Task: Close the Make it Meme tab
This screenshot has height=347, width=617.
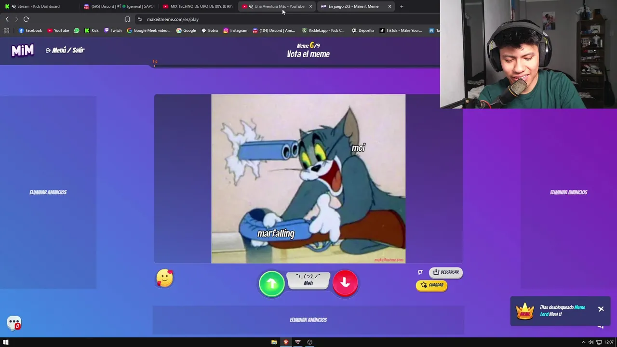Action: click(x=389, y=6)
